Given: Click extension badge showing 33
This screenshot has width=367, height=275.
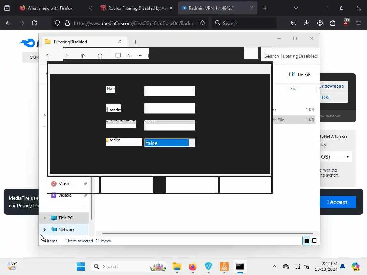Looking at the screenshot, I should tap(346, 22).
